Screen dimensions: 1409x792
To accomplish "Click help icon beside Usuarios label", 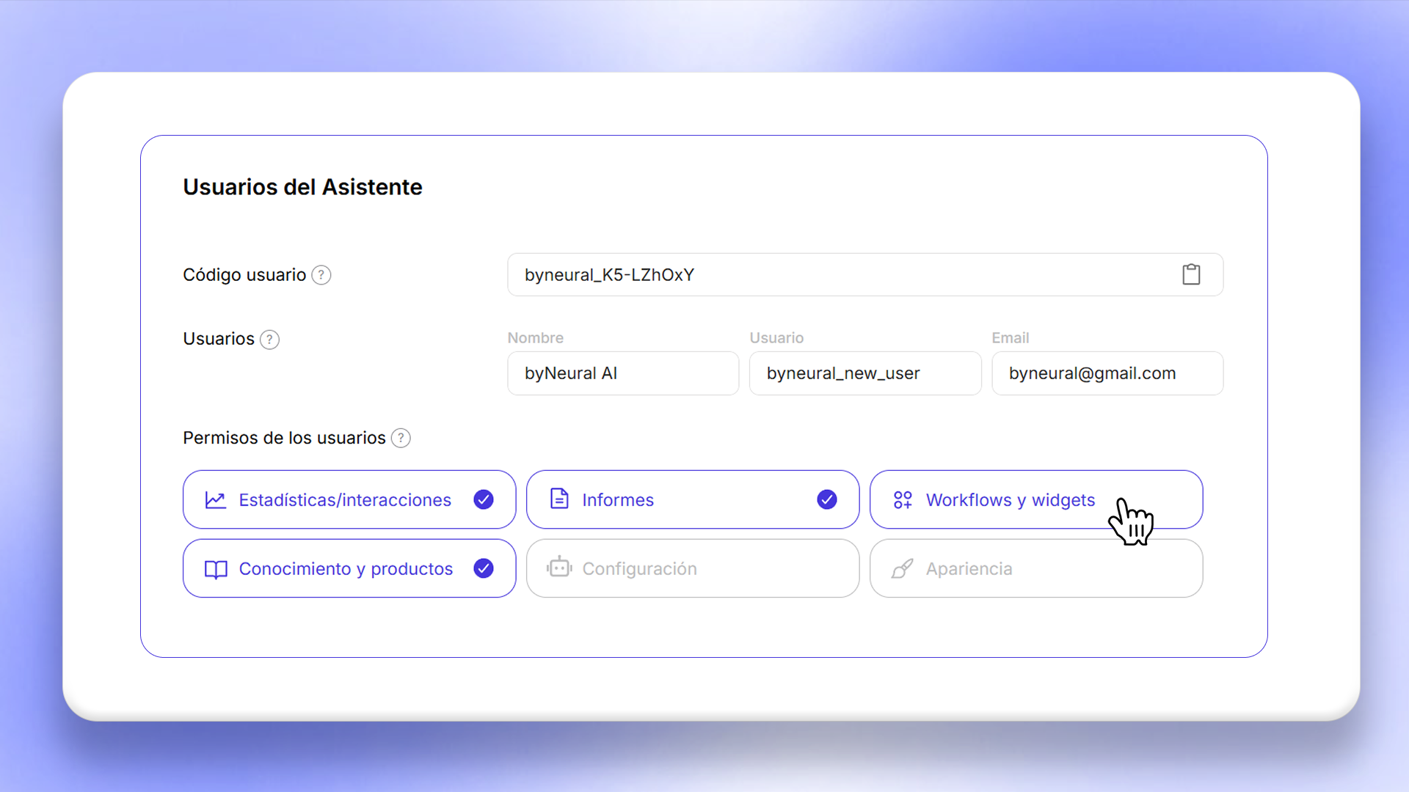I will [269, 340].
